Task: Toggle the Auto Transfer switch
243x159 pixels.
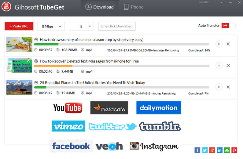Action: (228, 26)
